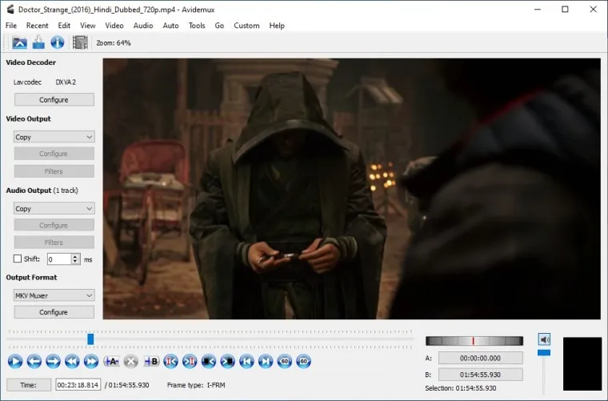Click the 'Selection: 01:54:55.930' text

[x=461, y=388]
